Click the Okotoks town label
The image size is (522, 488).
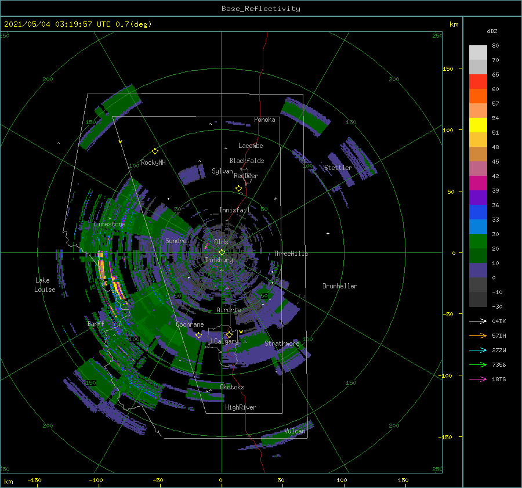click(x=233, y=387)
